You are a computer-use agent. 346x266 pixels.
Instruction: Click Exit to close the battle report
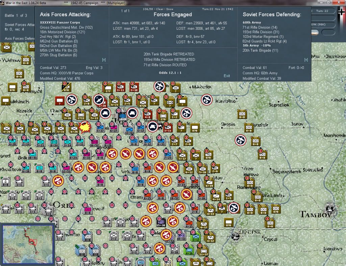click(x=227, y=76)
